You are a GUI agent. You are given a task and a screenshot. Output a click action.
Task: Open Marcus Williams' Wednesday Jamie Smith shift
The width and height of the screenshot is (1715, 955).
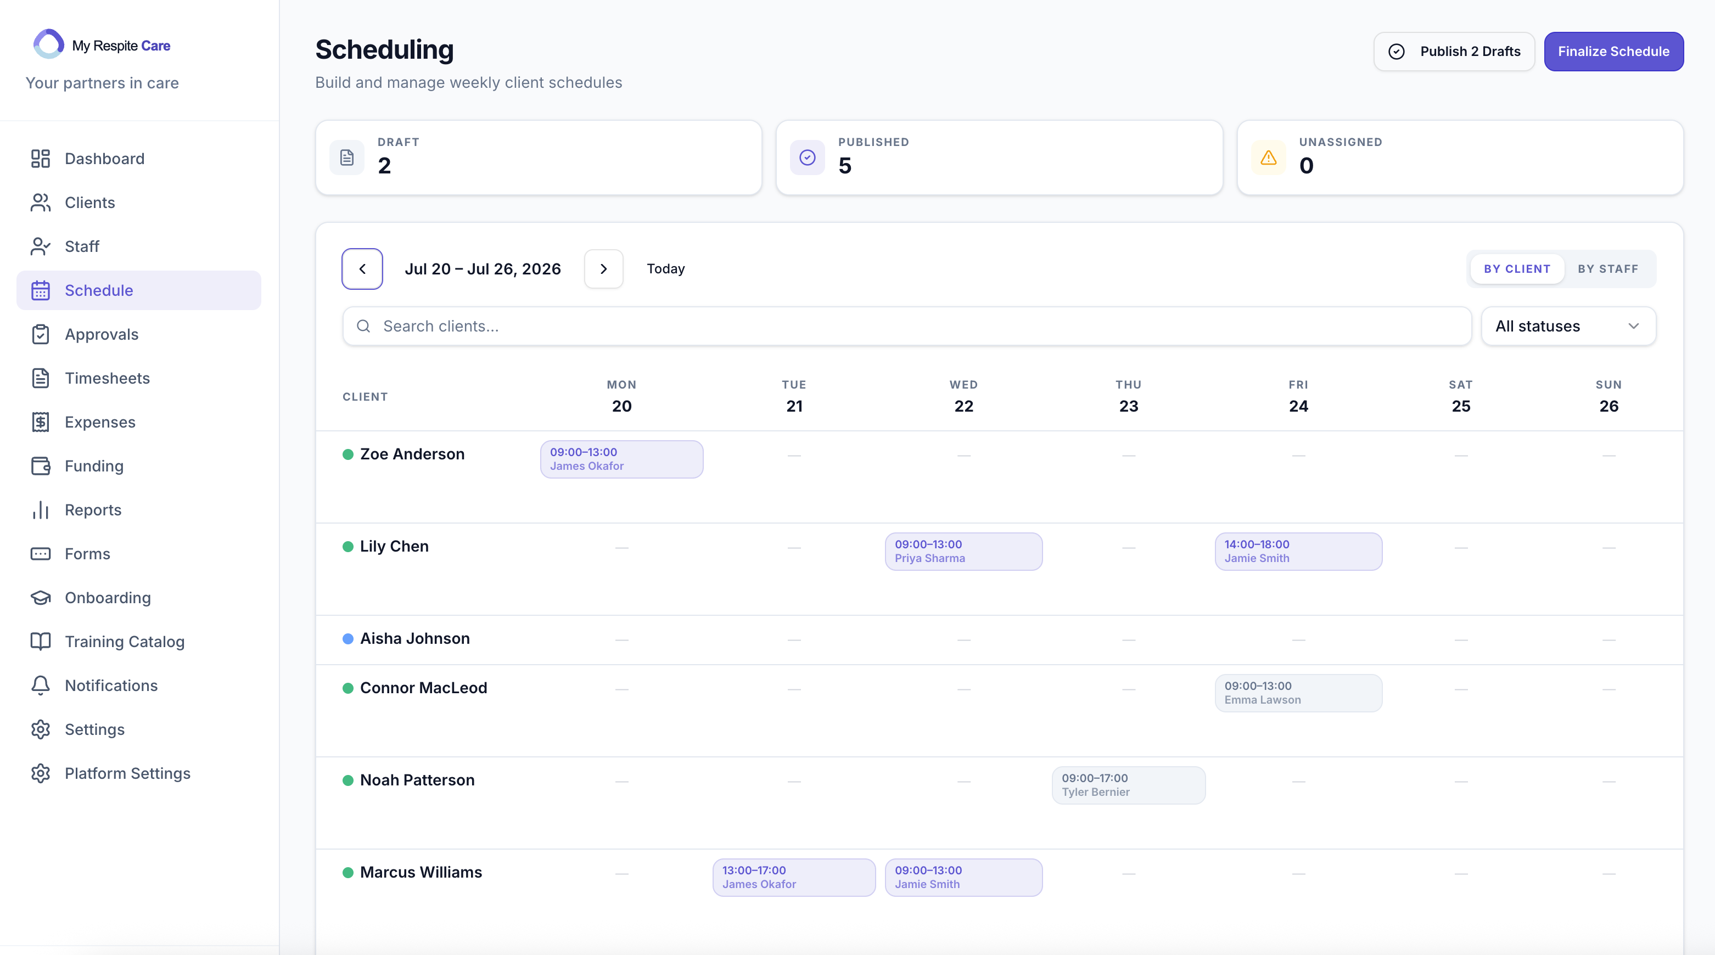(x=963, y=878)
